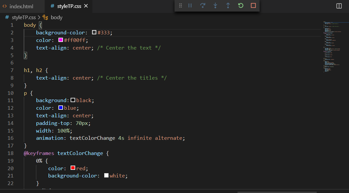Click the 'alternate' animation value
349x193 pixels.
pos(169,138)
